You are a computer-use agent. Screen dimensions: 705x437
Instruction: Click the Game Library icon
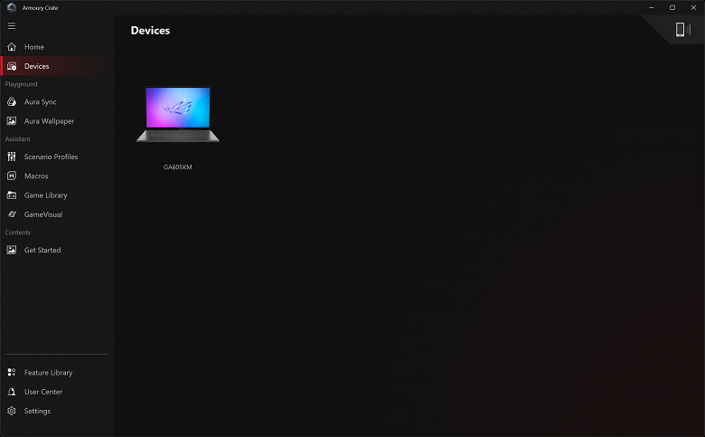(12, 195)
